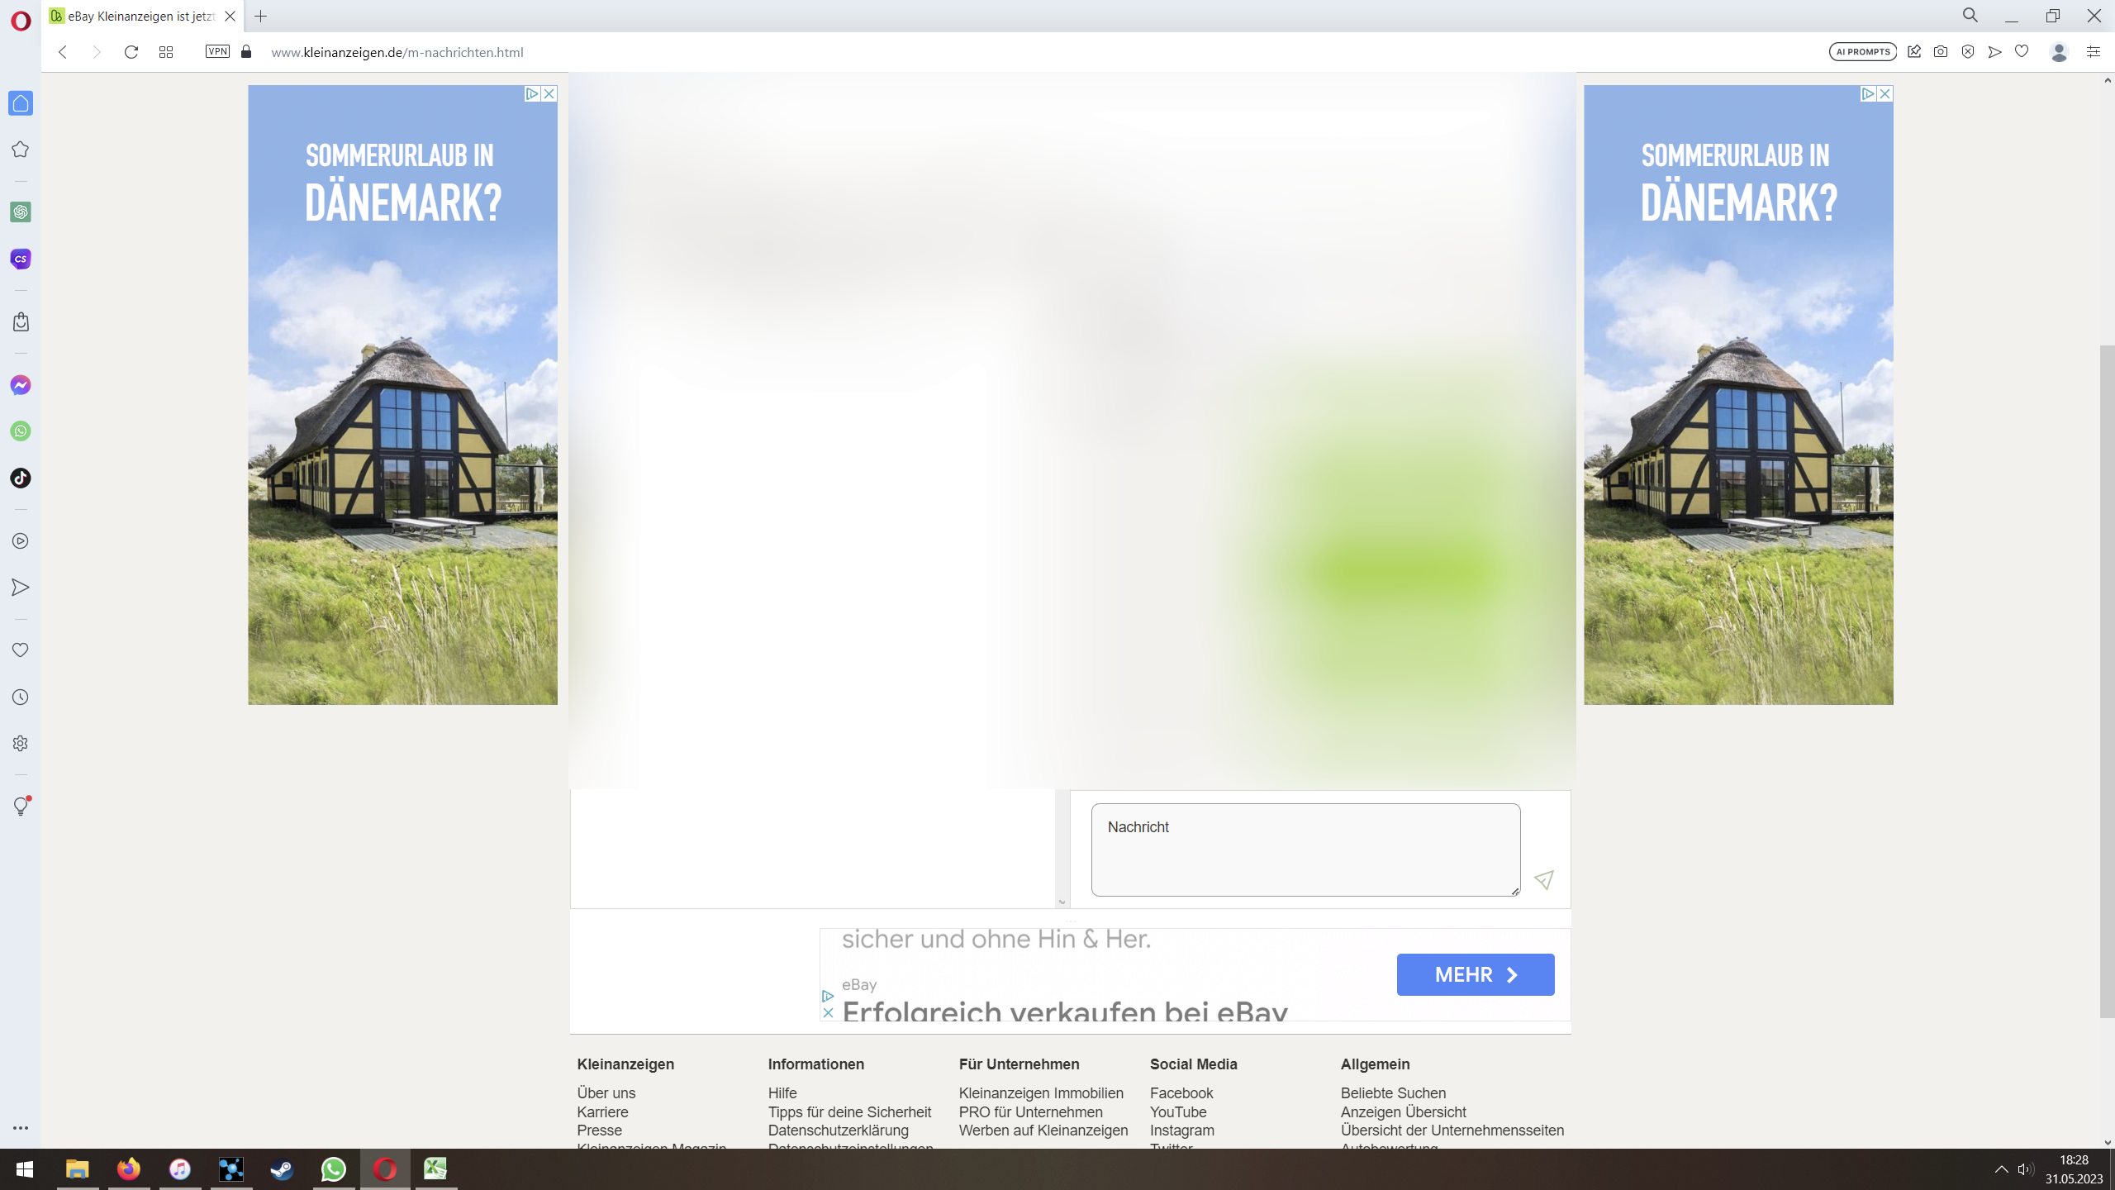Image resolution: width=2115 pixels, height=1190 pixels.
Task: Open a new browser tab
Action: pos(261,17)
